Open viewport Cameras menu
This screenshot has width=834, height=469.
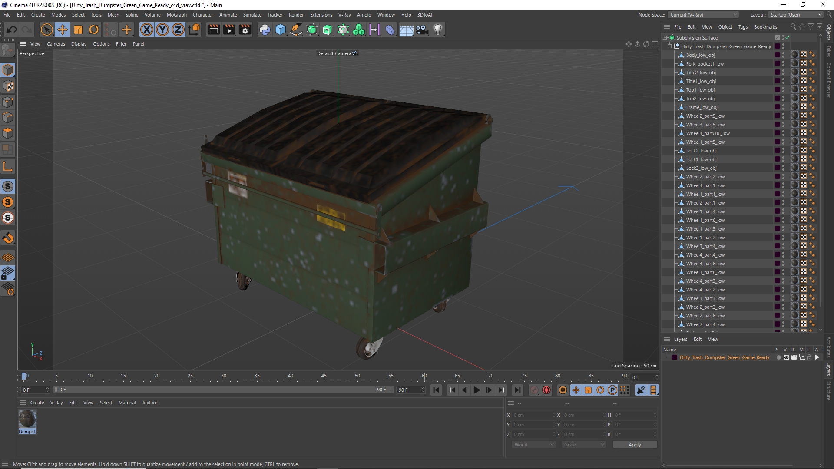(x=56, y=44)
